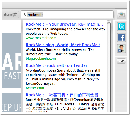Click the blog.rockmelt.com green URL
The height and width of the screenshot is (115, 130).
[x=41, y=59]
